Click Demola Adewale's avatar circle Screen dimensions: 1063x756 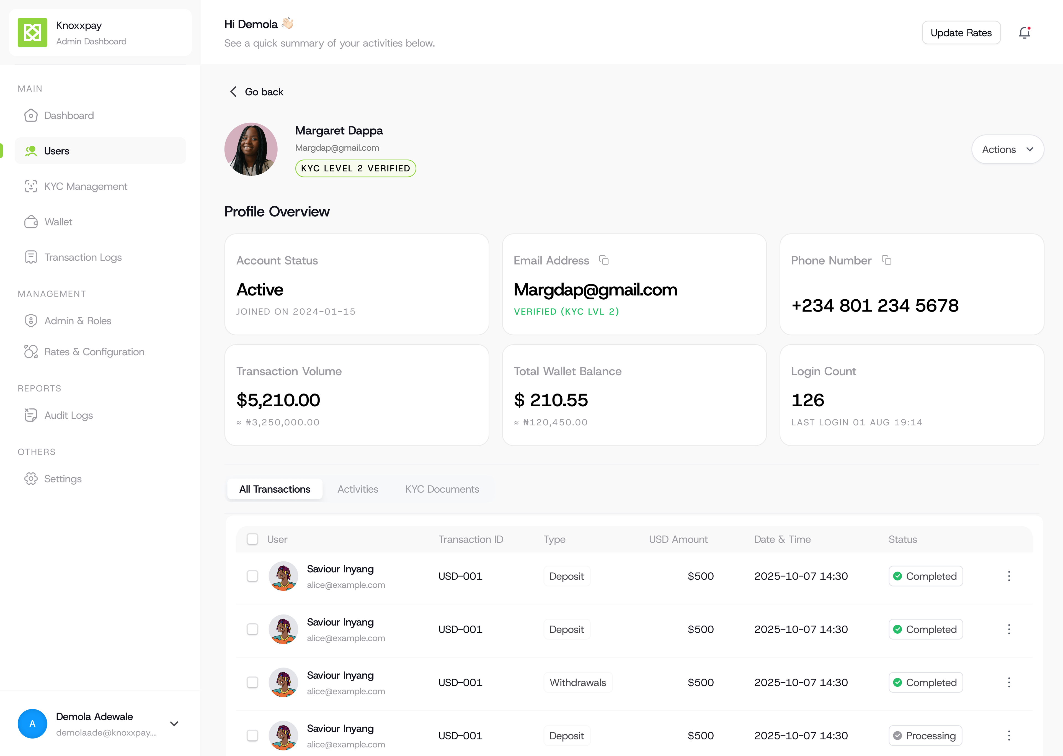[x=32, y=724]
